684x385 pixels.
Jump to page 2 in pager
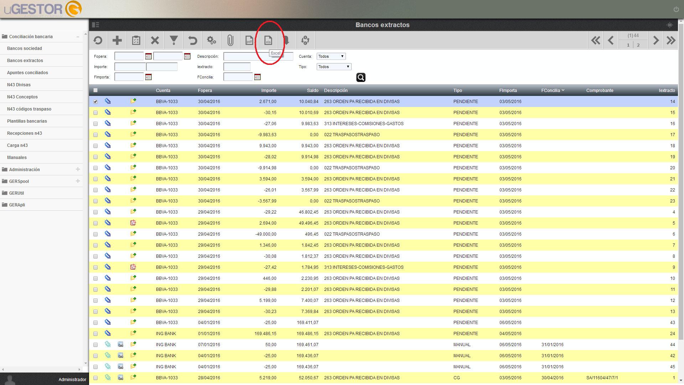(638, 45)
